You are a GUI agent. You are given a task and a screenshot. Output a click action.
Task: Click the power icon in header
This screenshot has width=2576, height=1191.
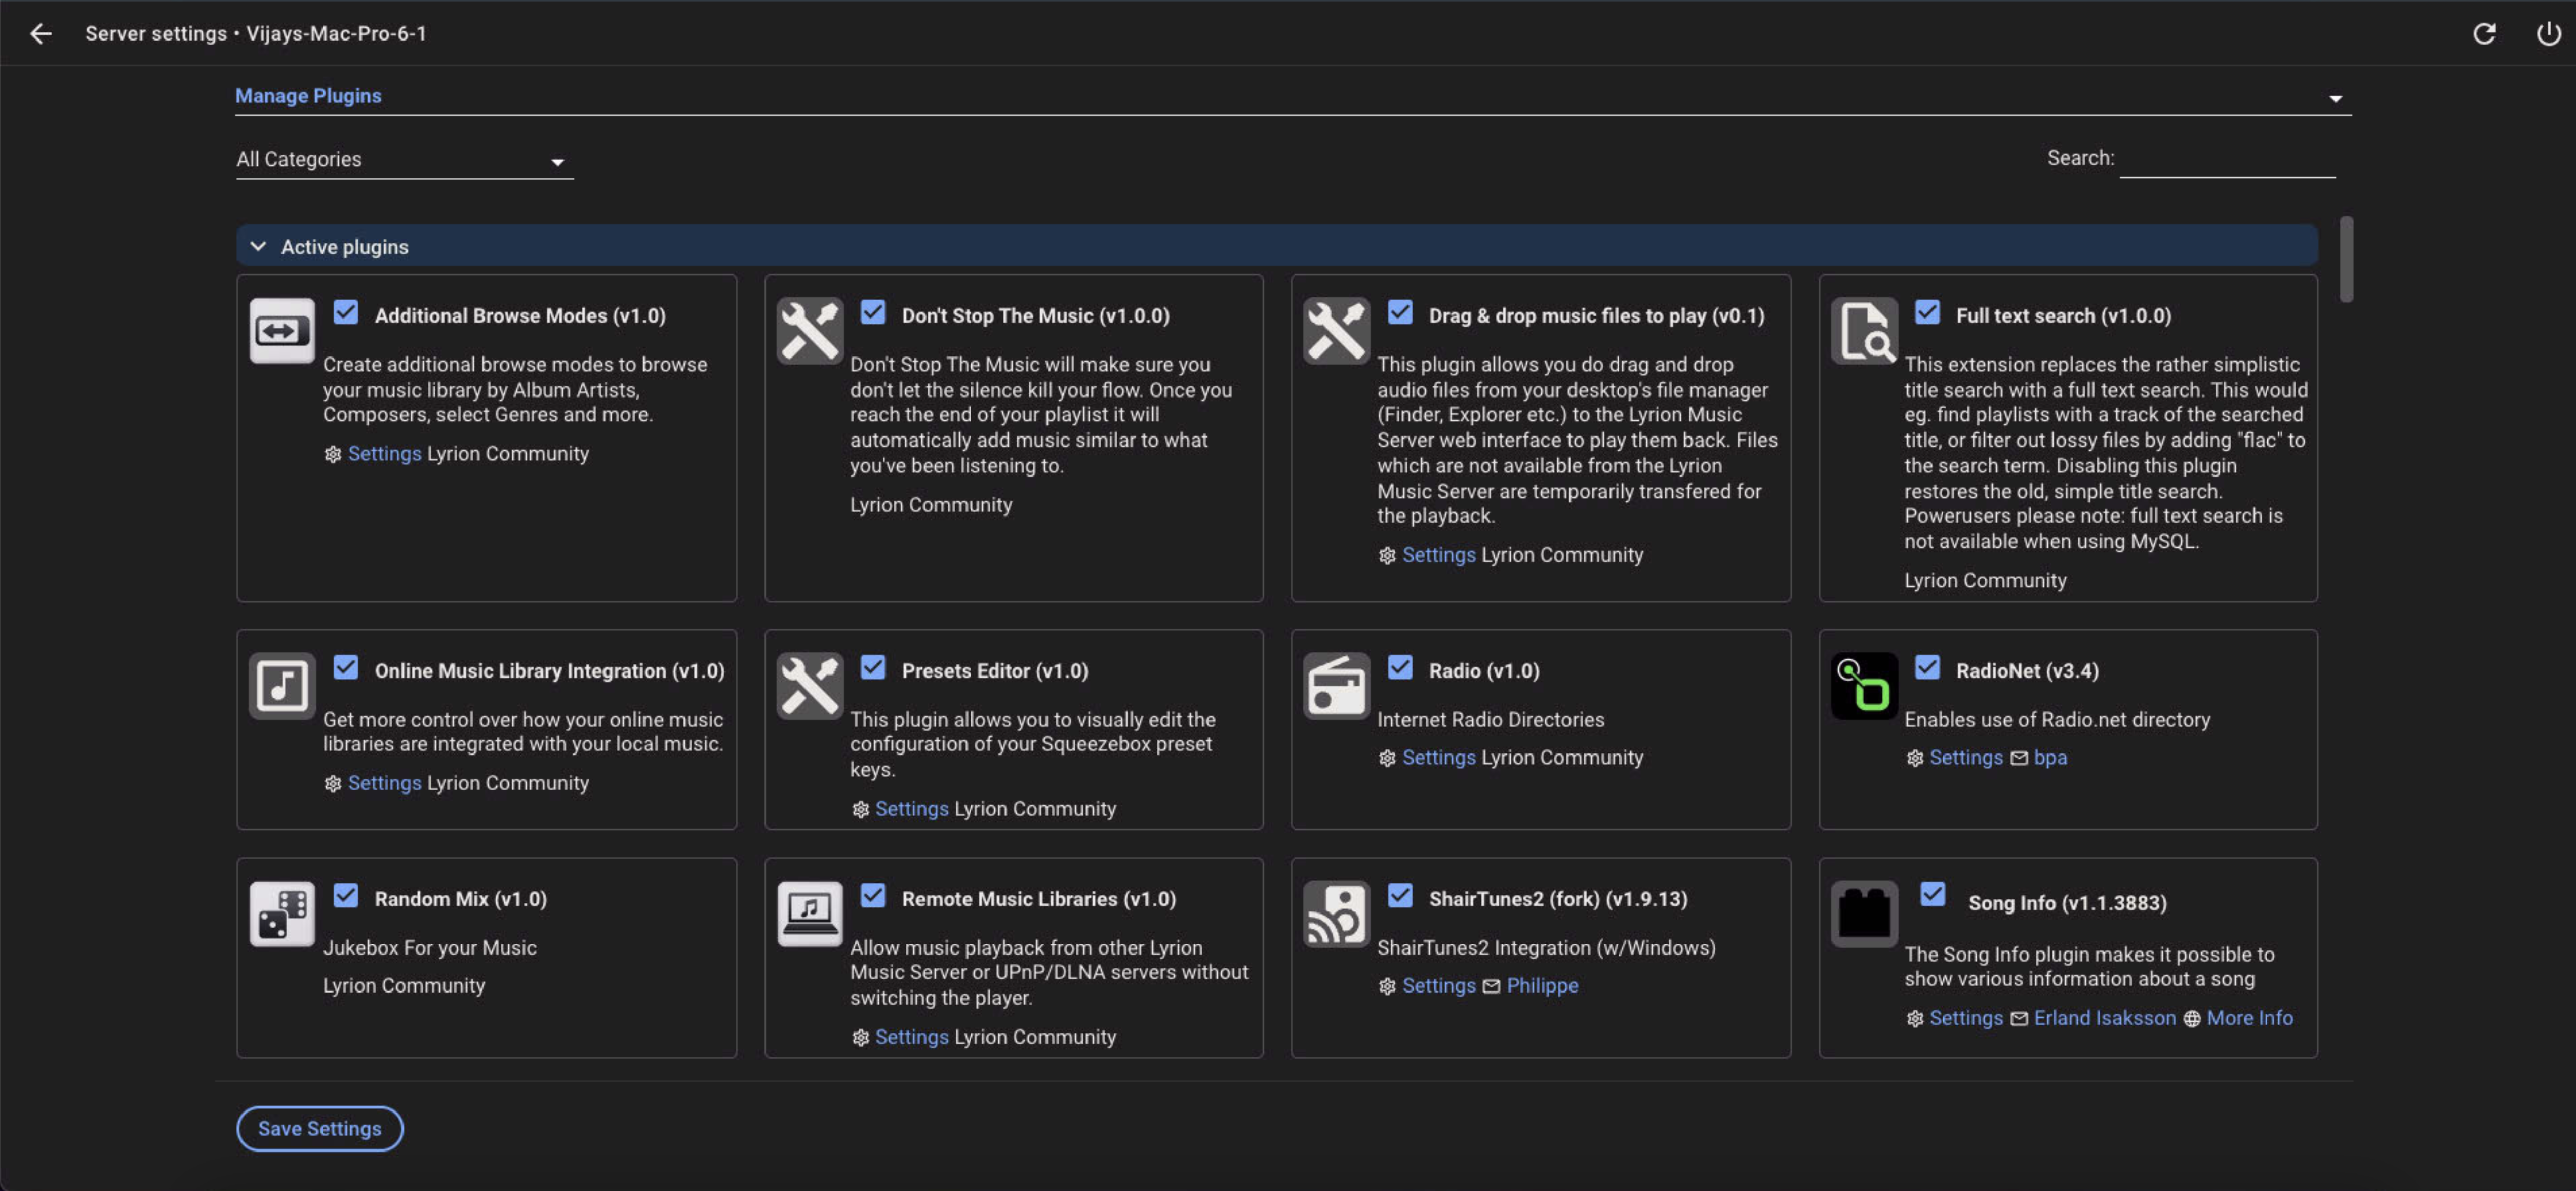[x=2548, y=33]
